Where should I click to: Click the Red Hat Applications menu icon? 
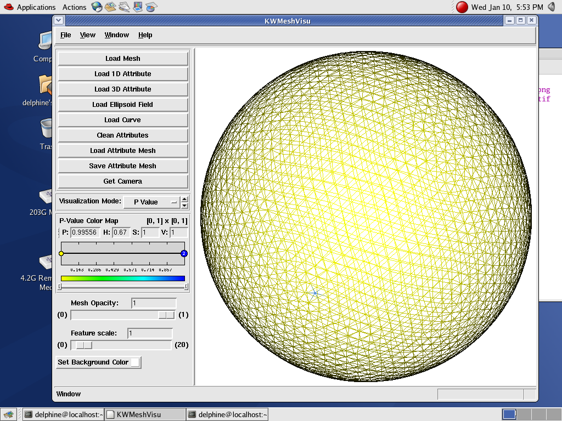(8, 7)
